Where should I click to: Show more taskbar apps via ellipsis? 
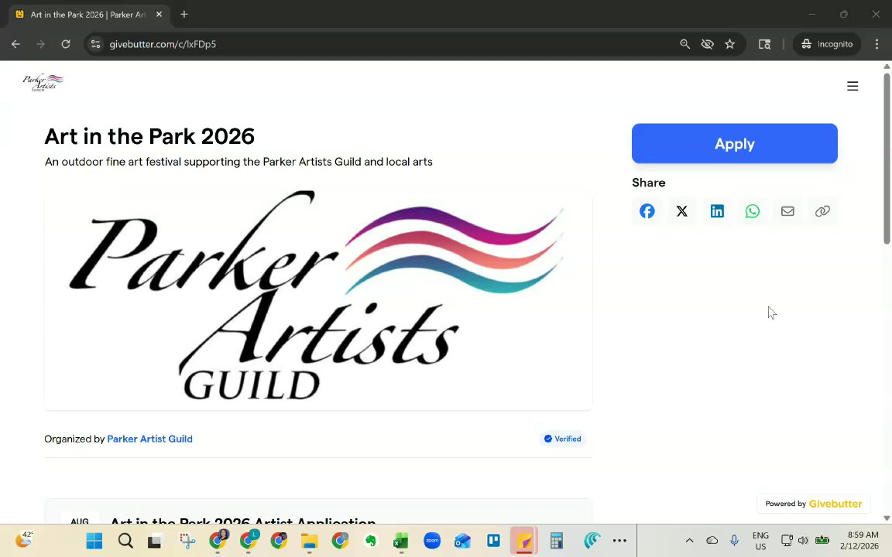point(620,541)
